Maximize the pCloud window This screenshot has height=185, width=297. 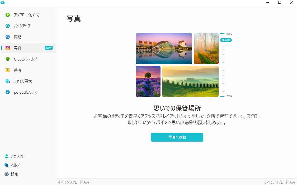(x=280, y=2)
